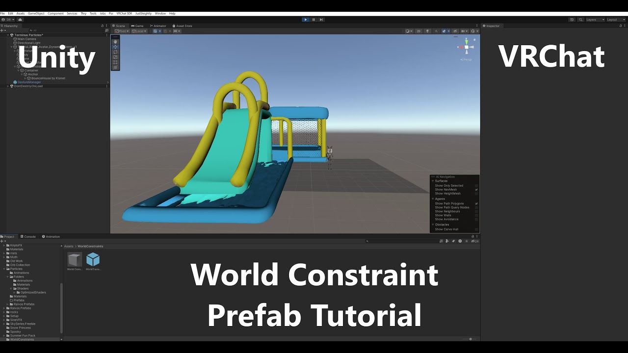Collapse the Obstacles section in AI Navigation

coord(433,225)
